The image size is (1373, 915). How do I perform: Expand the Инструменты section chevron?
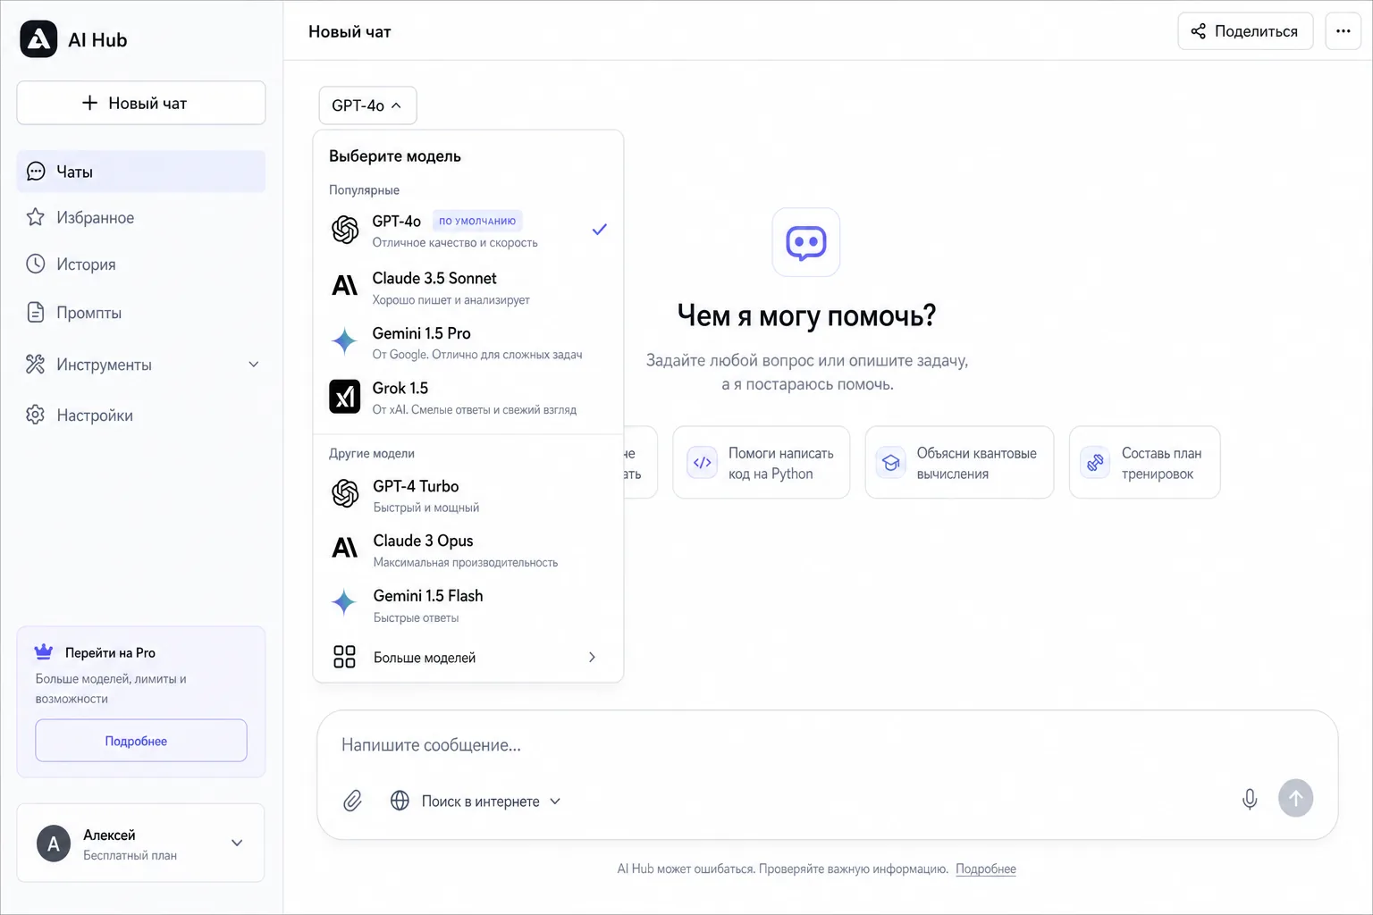tap(254, 365)
